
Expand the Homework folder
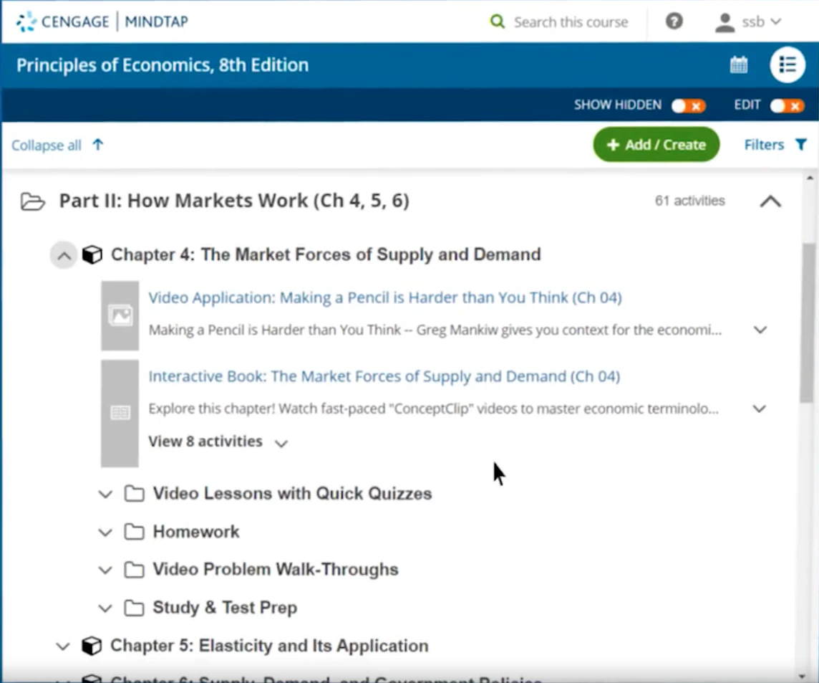click(x=105, y=532)
